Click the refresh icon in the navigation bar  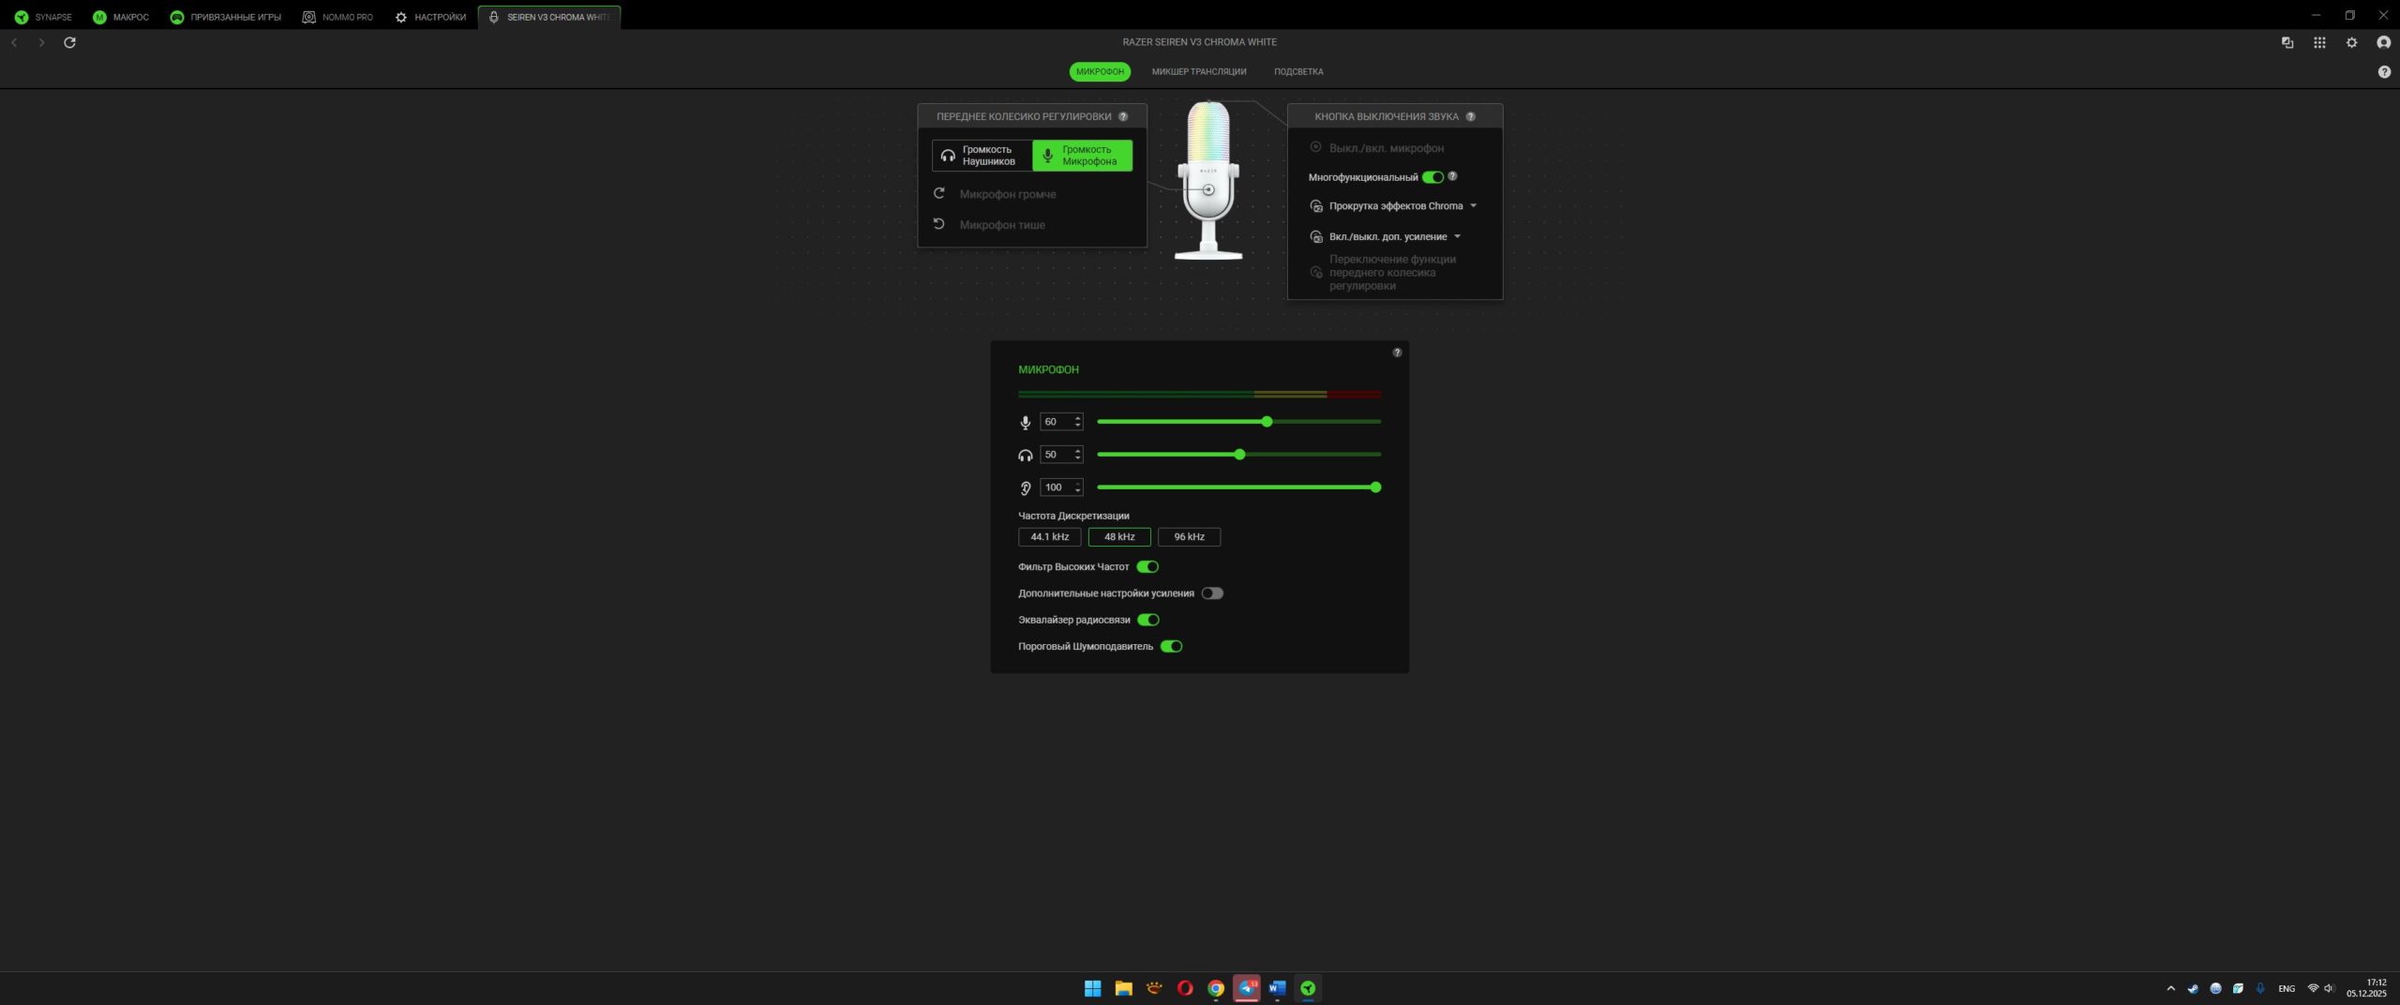coord(69,42)
